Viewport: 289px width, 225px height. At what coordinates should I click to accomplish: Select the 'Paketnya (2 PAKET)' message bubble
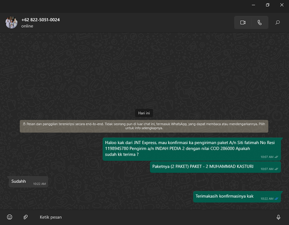(x=216, y=167)
